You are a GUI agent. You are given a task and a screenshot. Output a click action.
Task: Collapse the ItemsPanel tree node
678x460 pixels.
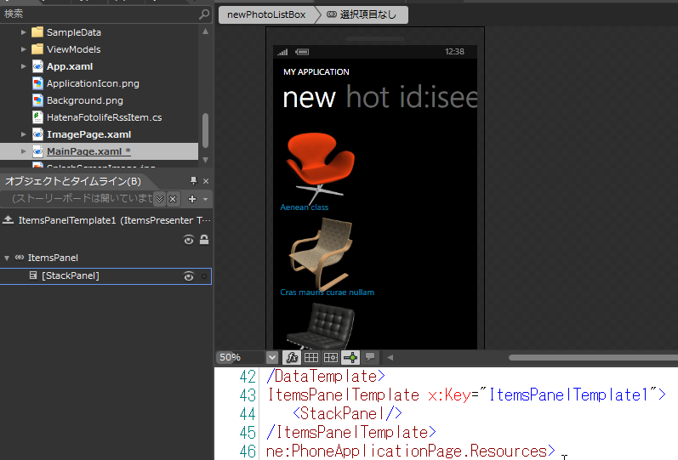pyautogui.click(x=7, y=258)
